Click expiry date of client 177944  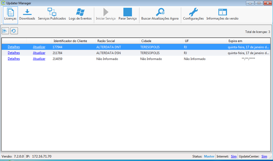(x=249, y=47)
